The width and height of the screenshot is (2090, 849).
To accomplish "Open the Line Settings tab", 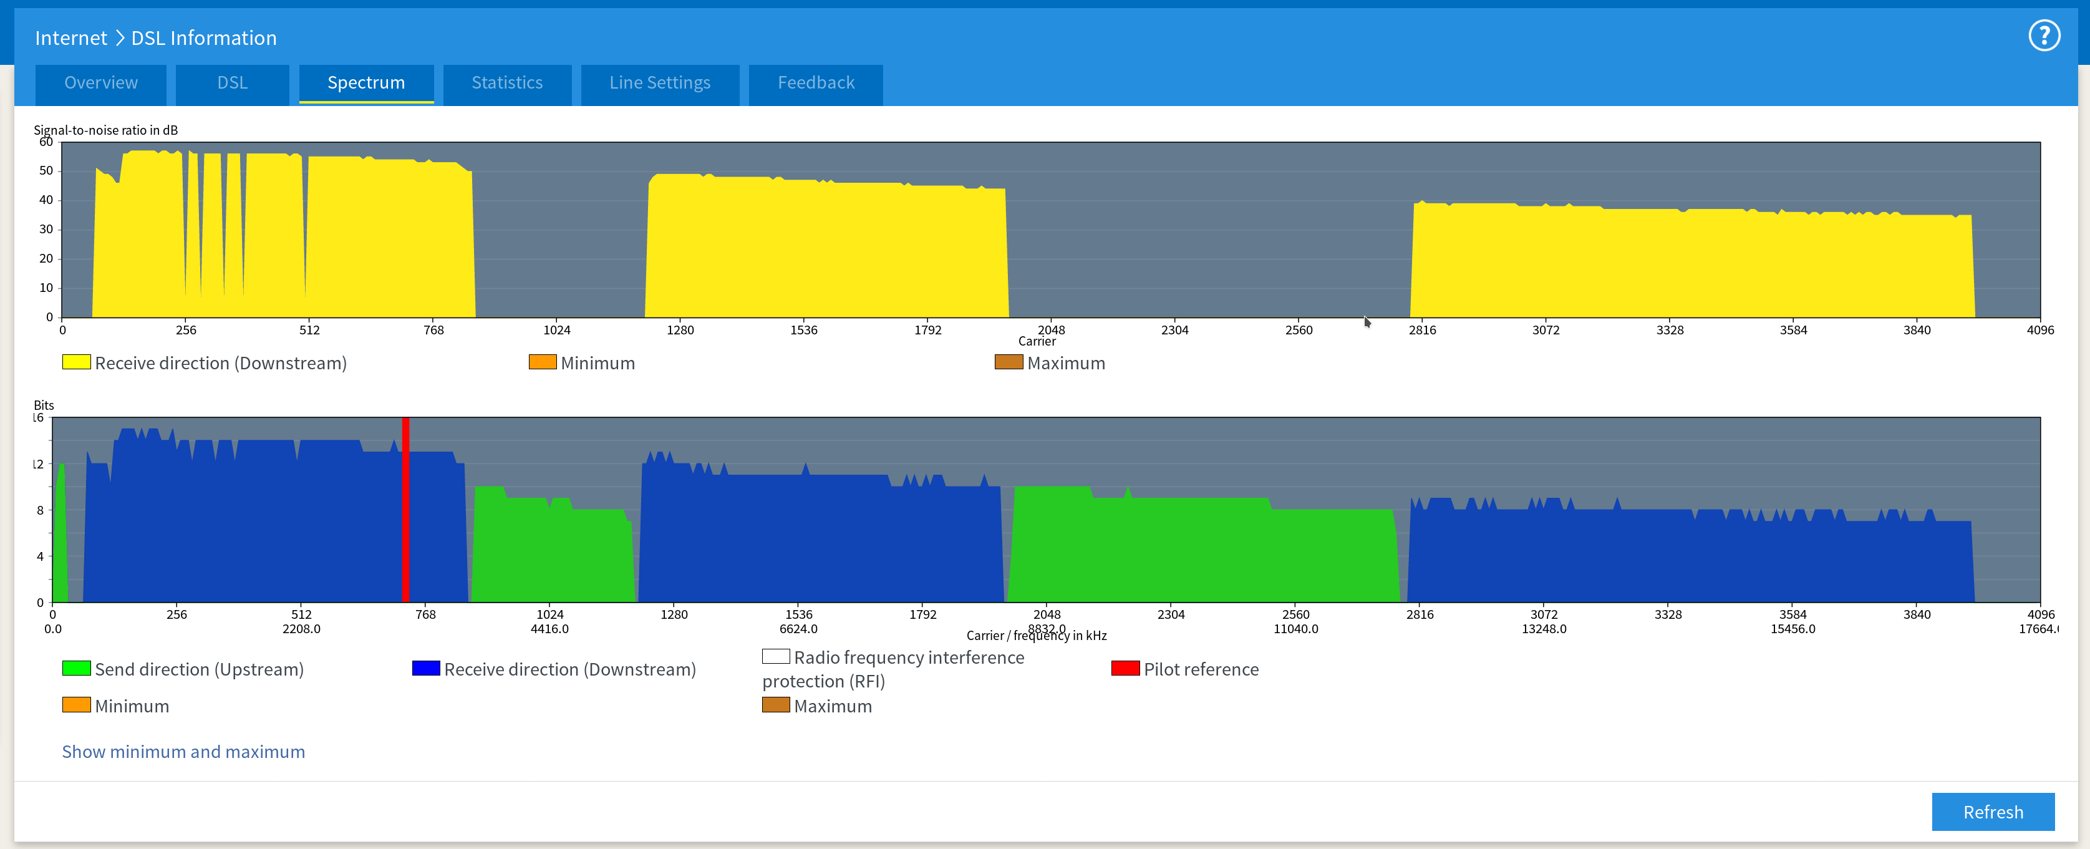I will [x=660, y=83].
